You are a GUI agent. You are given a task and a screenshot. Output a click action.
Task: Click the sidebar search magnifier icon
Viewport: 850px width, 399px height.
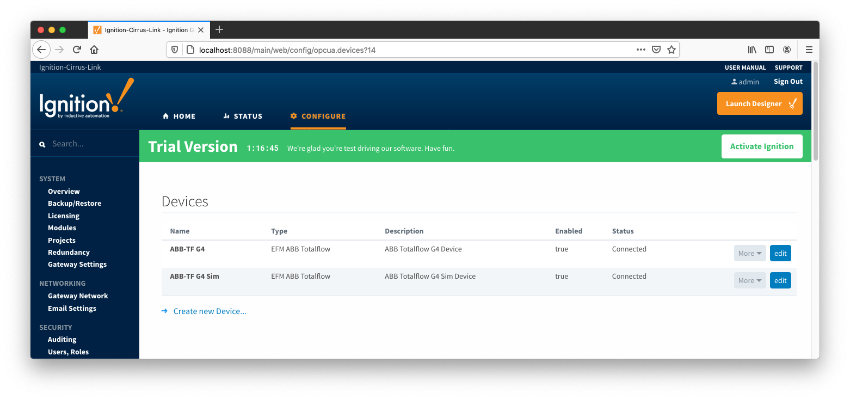tap(42, 144)
